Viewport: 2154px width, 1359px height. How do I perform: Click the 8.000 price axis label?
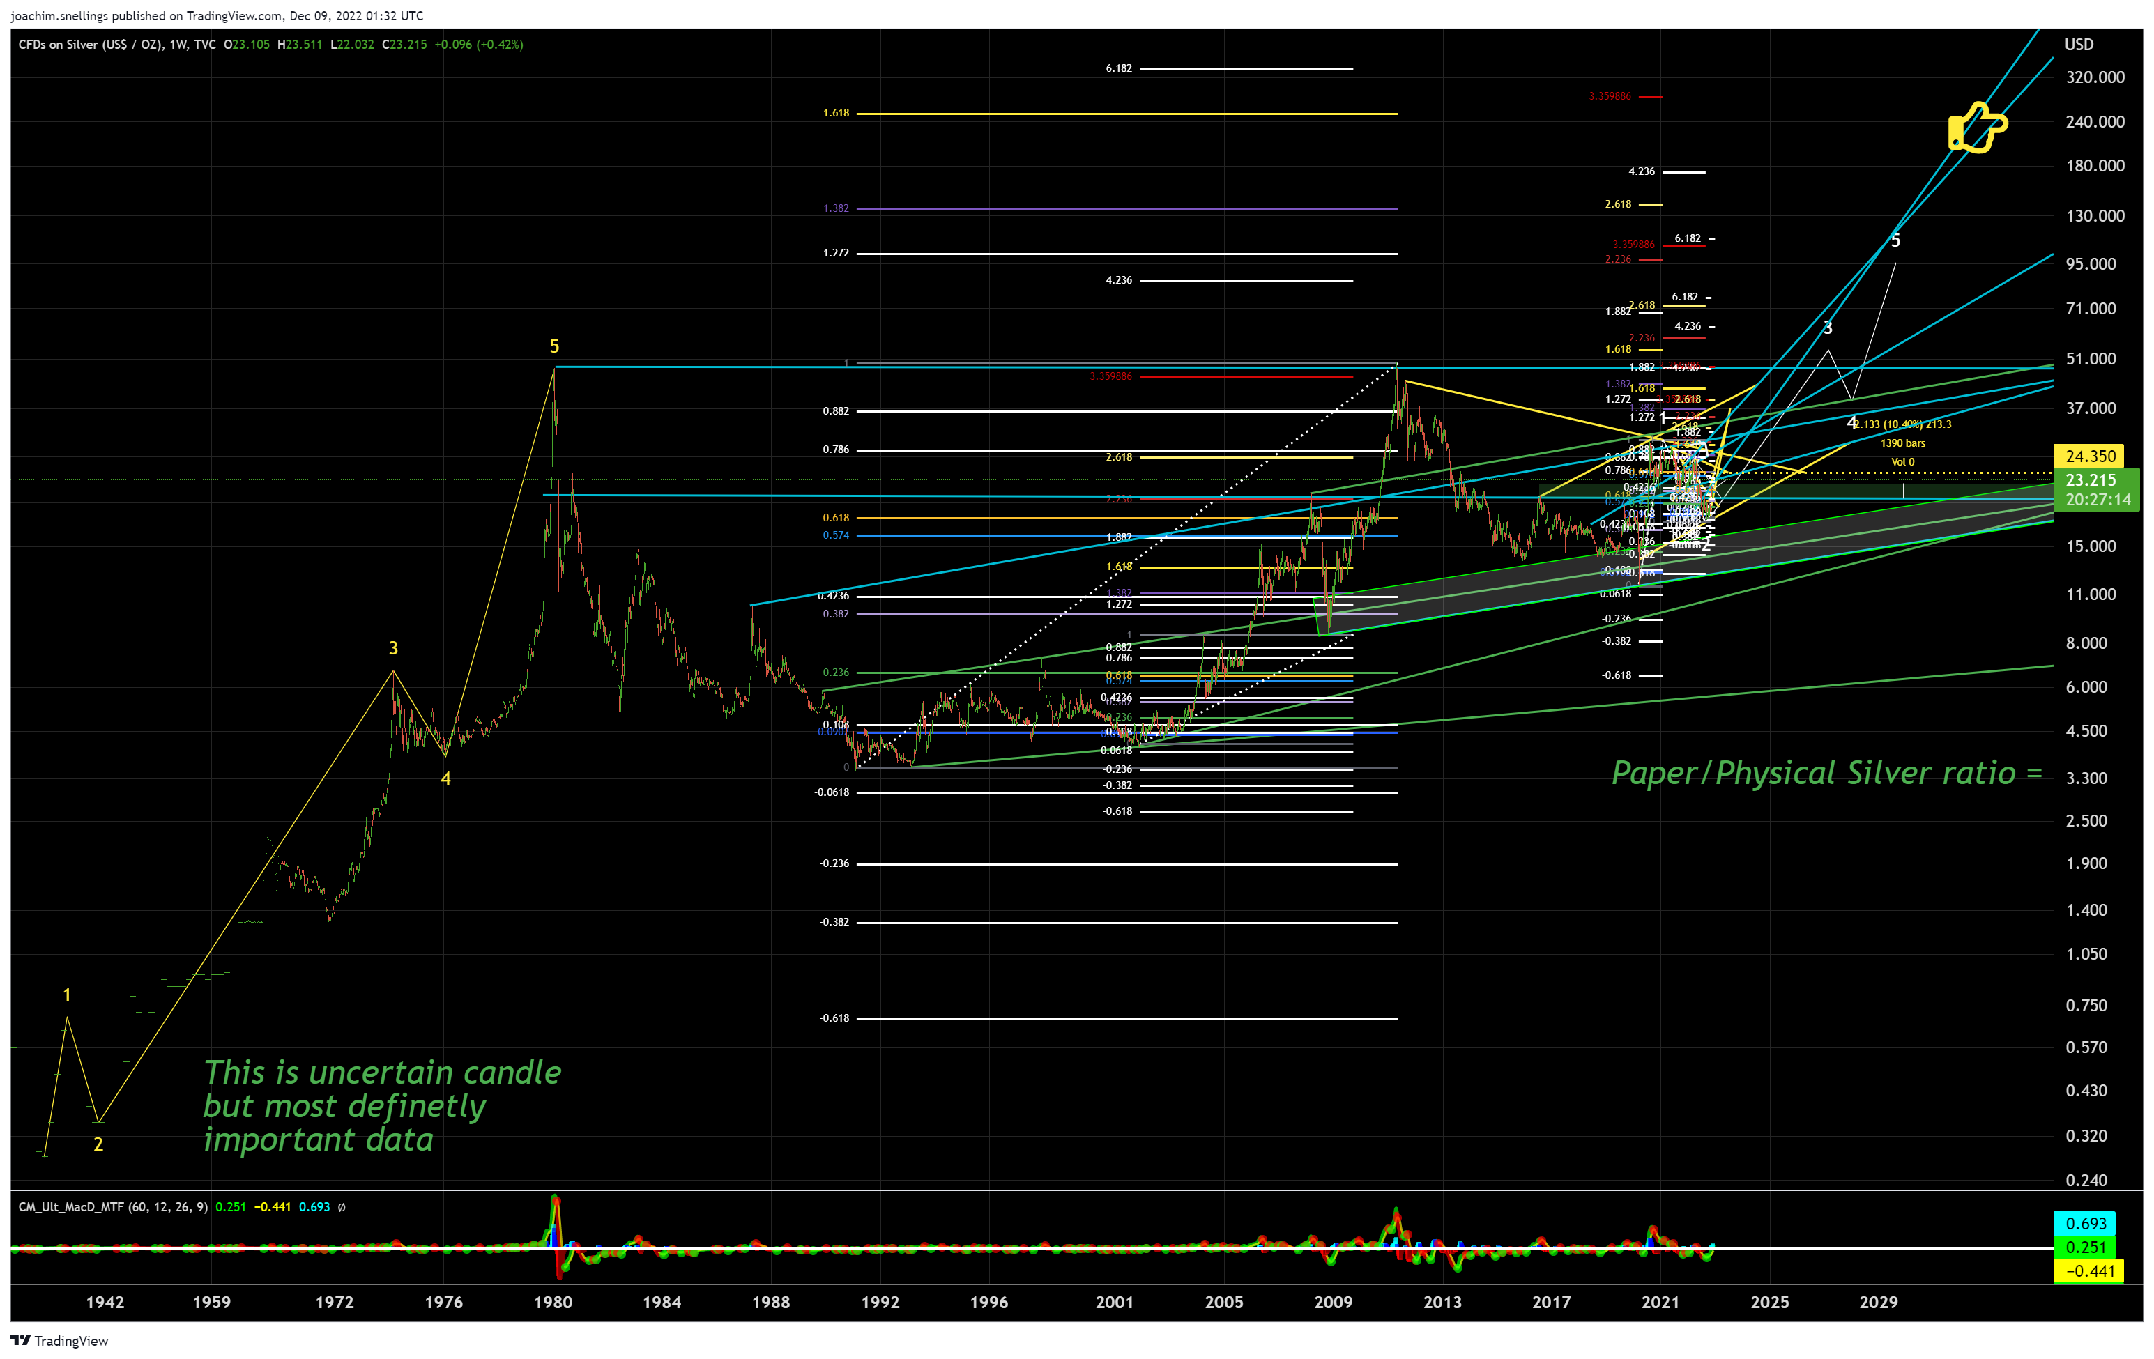point(2087,643)
